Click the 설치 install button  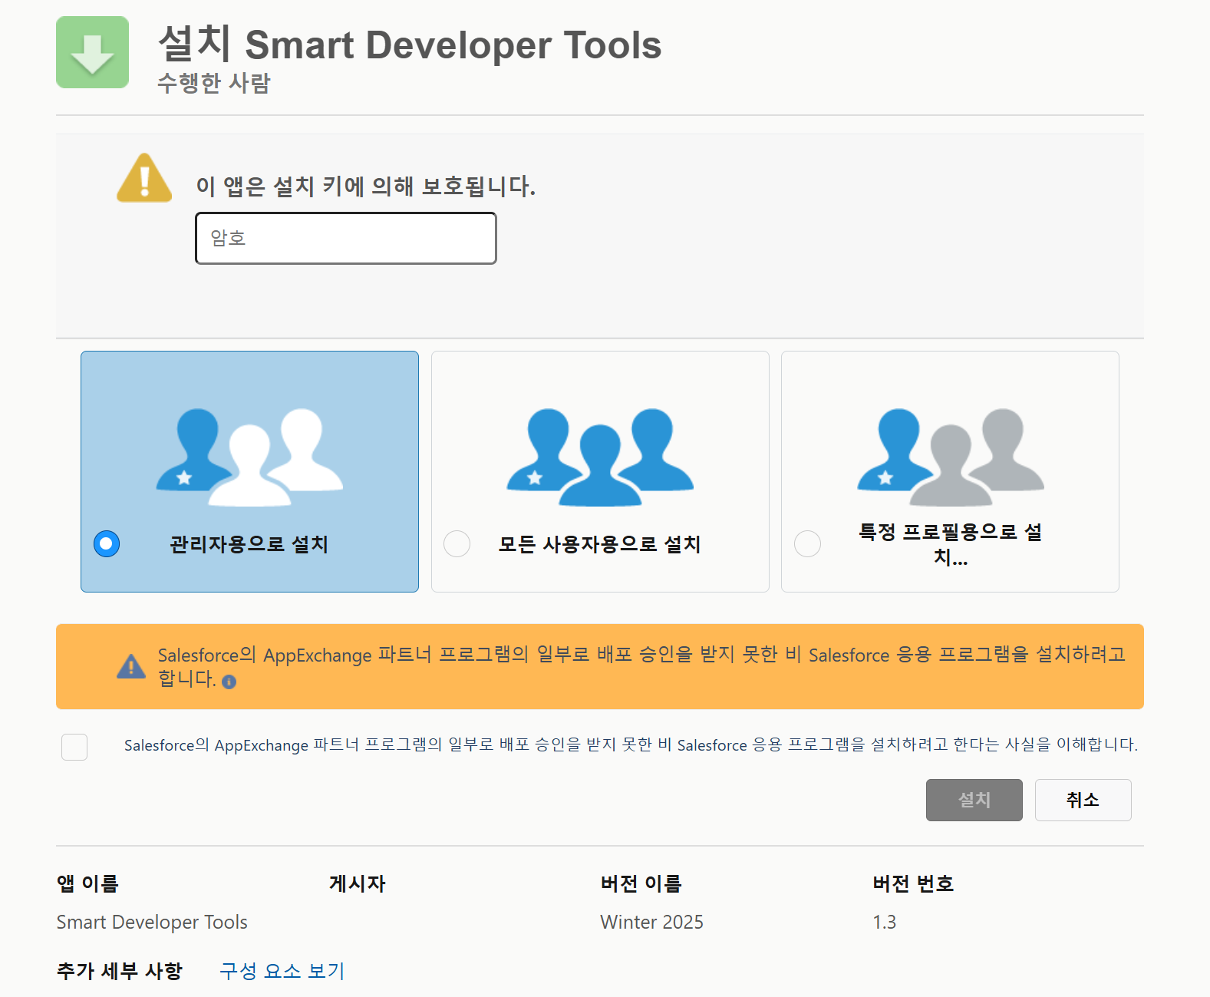click(x=974, y=800)
